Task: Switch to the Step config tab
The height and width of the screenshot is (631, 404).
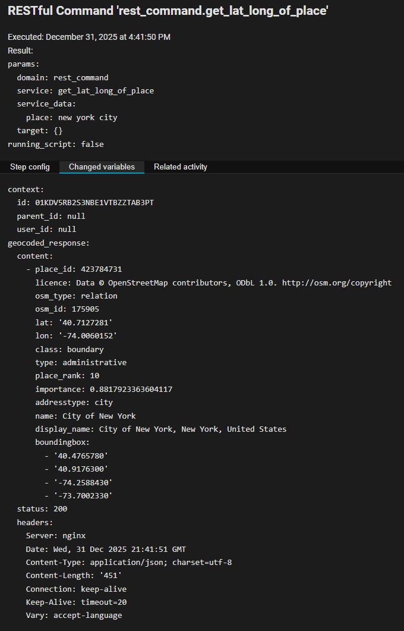Action: click(30, 167)
